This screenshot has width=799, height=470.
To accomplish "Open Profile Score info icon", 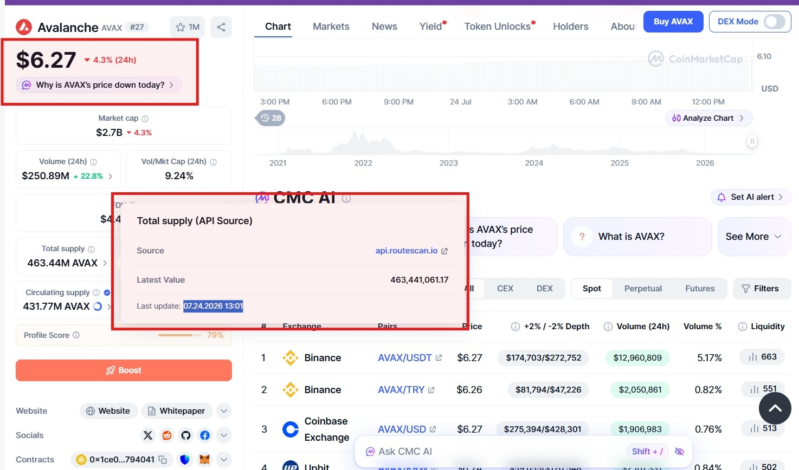I will [76, 335].
